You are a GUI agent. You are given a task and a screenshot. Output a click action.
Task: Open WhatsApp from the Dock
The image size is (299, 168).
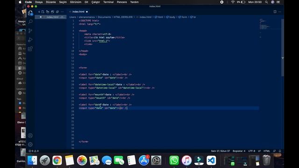174,160
